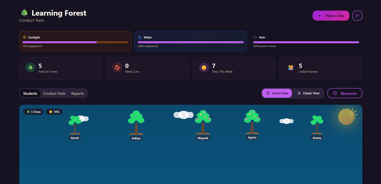The width and height of the screenshot is (381, 184).
Task: Click the Anany name label
Action: point(317,138)
